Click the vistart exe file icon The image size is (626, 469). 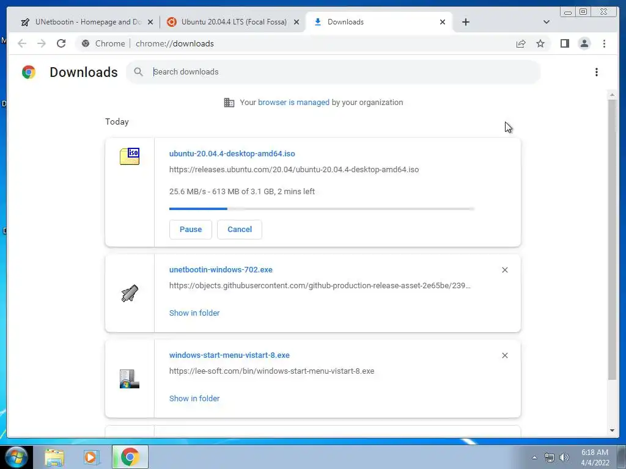pyautogui.click(x=130, y=379)
